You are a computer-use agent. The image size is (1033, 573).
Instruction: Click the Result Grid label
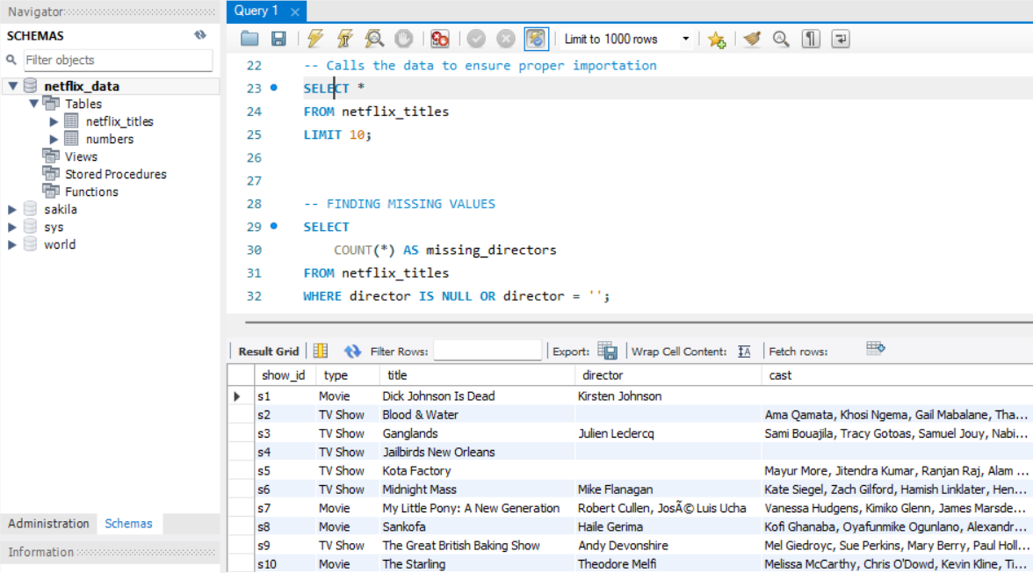(268, 350)
